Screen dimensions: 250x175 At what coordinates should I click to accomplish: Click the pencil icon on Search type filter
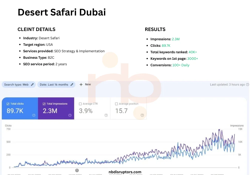32,84
